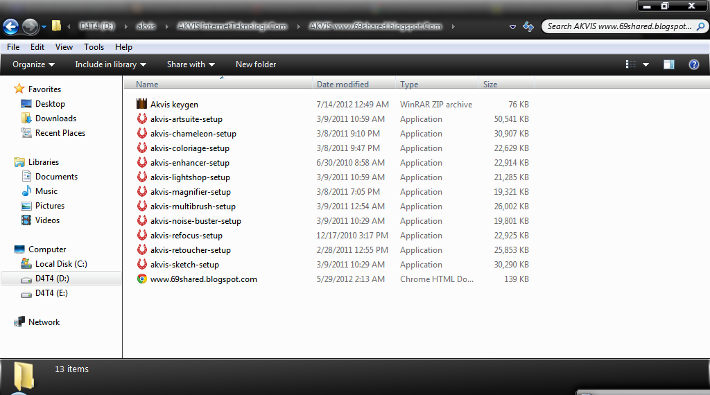The width and height of the screenshot is (710, 395).
Task: Select akvis-sketch-setup installer icon
Action: (141, 264)
